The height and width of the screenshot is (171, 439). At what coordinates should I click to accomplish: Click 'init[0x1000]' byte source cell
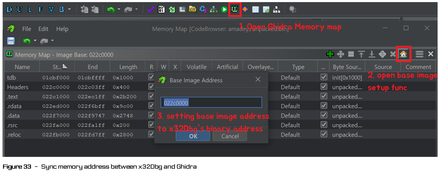(x=347, y=77)
